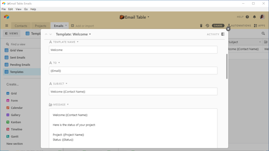269x151 pixels.
Task: Click the Gallery create-view icon
Action: [x=8, y=115]
